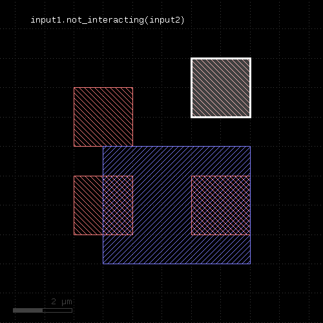The height and width of the screenshot is (323, 323).
Task: Click the white-outlined highlighted square
Action: [221, 88]
